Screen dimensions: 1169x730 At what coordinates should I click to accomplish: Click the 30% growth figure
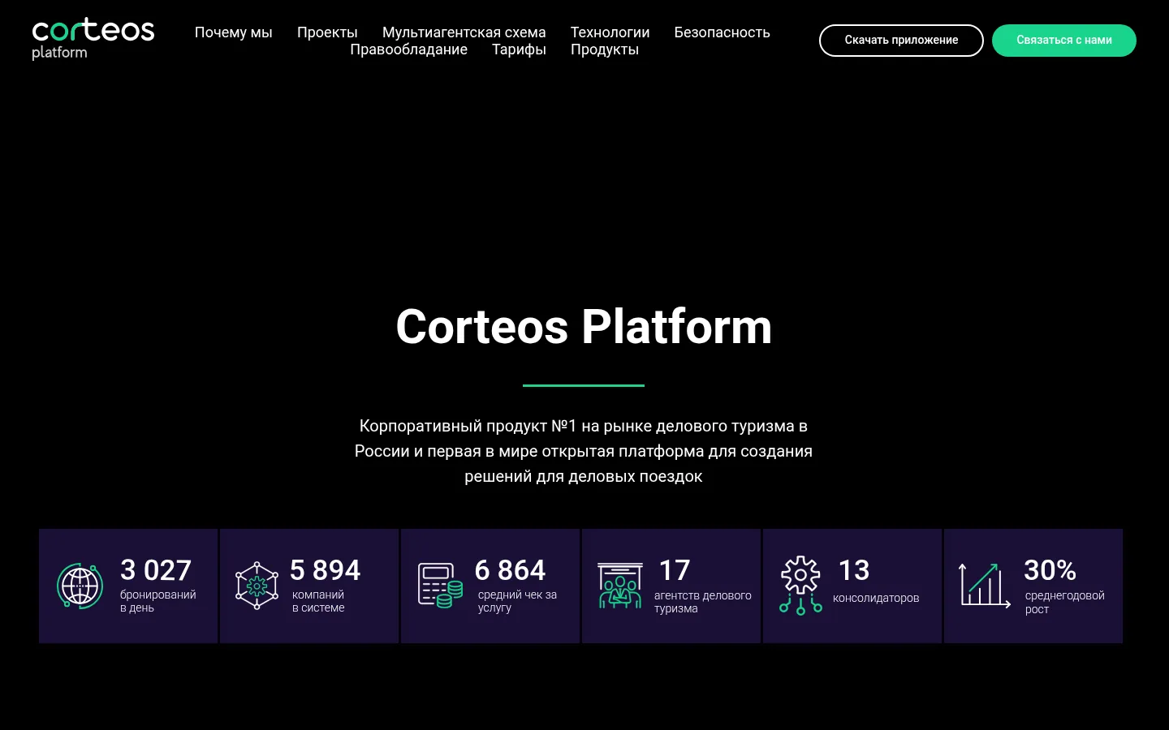tap(1050, 570)
